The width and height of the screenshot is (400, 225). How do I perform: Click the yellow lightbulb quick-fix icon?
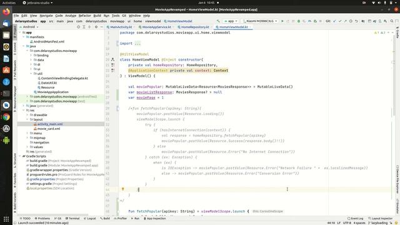(122, 189)
